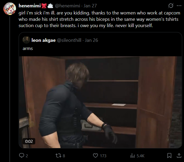Screen dimensions: 184x162
Task: Like the tweet with heart icon
Action: point(95,155)
